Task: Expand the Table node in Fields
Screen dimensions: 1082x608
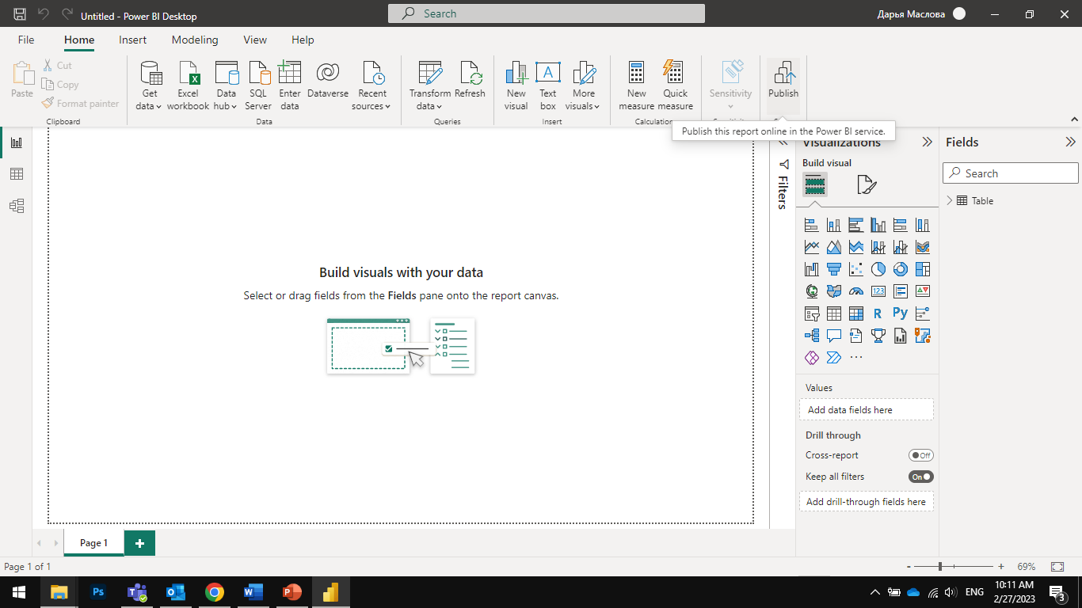Action: coord(950,201)
